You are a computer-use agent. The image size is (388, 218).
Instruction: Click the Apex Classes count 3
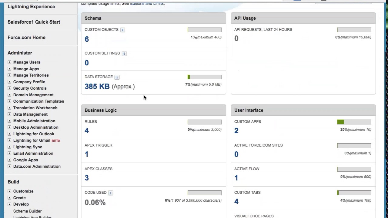tap(87, 178)
